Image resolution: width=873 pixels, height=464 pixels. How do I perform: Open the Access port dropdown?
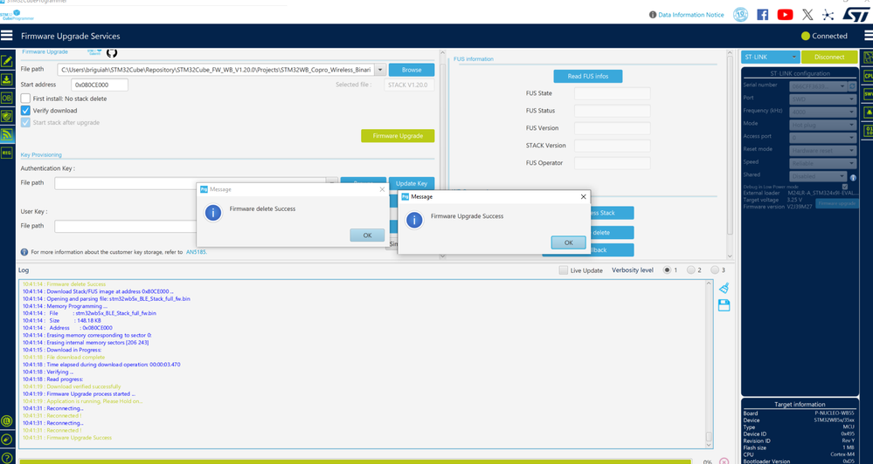pyautogui.click(x=823, y=138)
